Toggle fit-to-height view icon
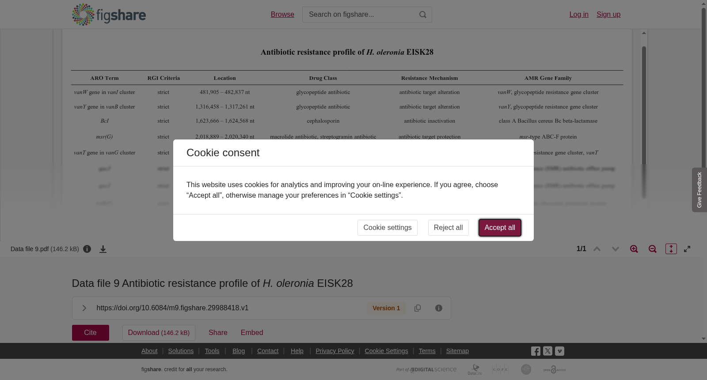The height and width of the screenshot is (380, 707). tap(671, 249)
